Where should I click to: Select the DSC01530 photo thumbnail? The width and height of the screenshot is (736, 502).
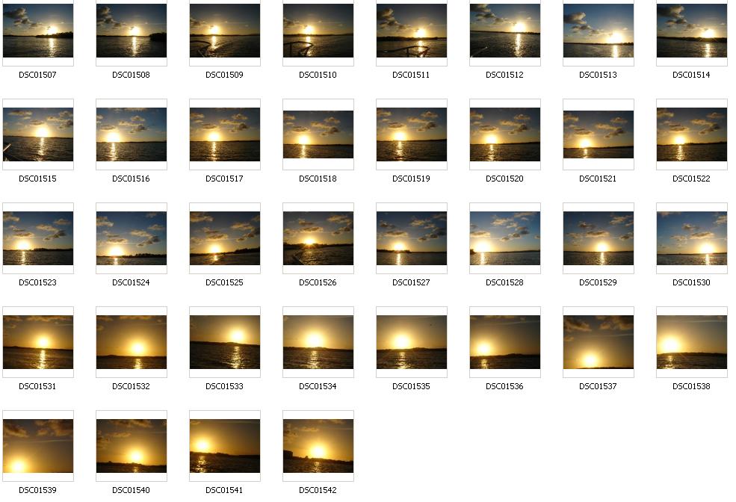[692, 239]
